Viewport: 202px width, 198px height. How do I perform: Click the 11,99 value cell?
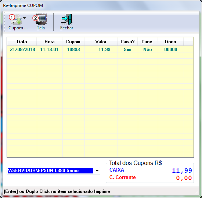[x=104, y=49]
